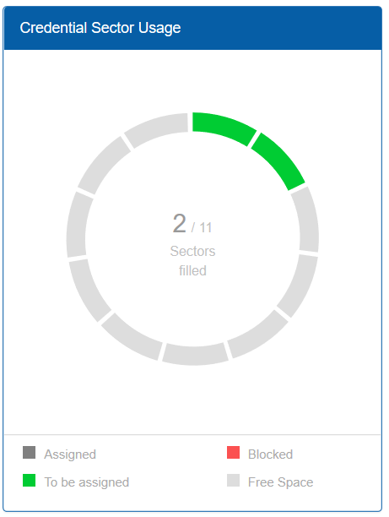
Task: Select the gray segment at the donut's upper left
Action: pos(103,165)
